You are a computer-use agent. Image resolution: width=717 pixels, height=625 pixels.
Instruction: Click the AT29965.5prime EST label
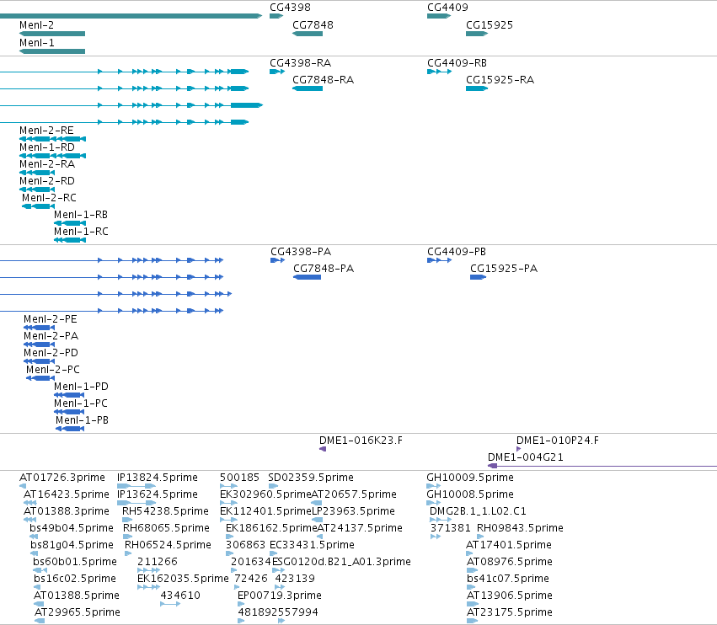pos(78,612)
